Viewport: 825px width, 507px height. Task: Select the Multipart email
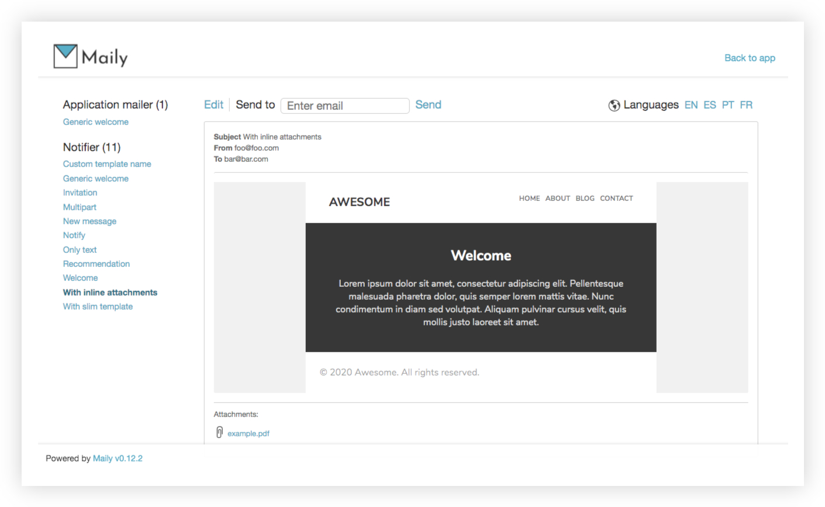click(x=80, y=207)
